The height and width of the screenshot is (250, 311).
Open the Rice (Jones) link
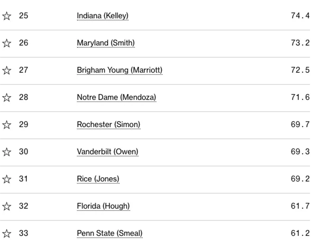tap(98, 179)
